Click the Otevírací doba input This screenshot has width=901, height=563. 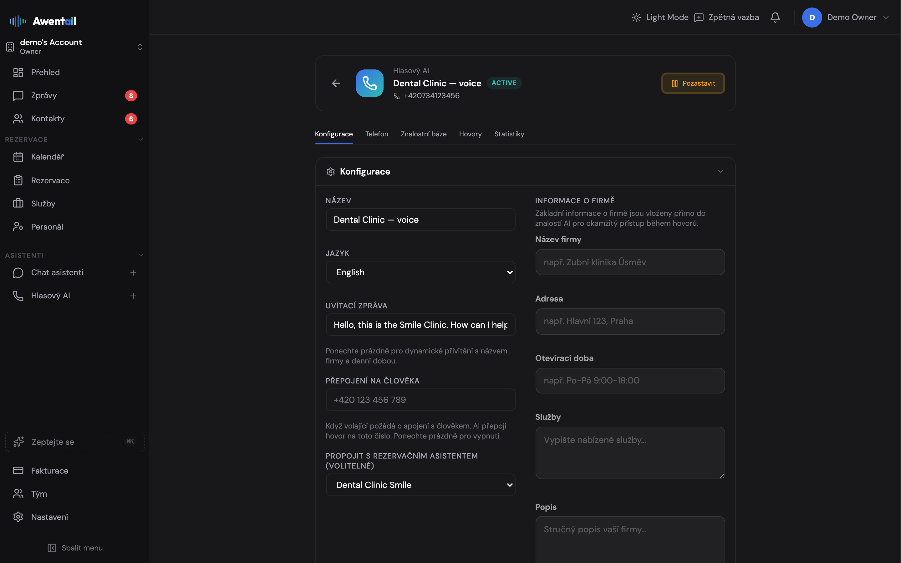click(630, 381)
